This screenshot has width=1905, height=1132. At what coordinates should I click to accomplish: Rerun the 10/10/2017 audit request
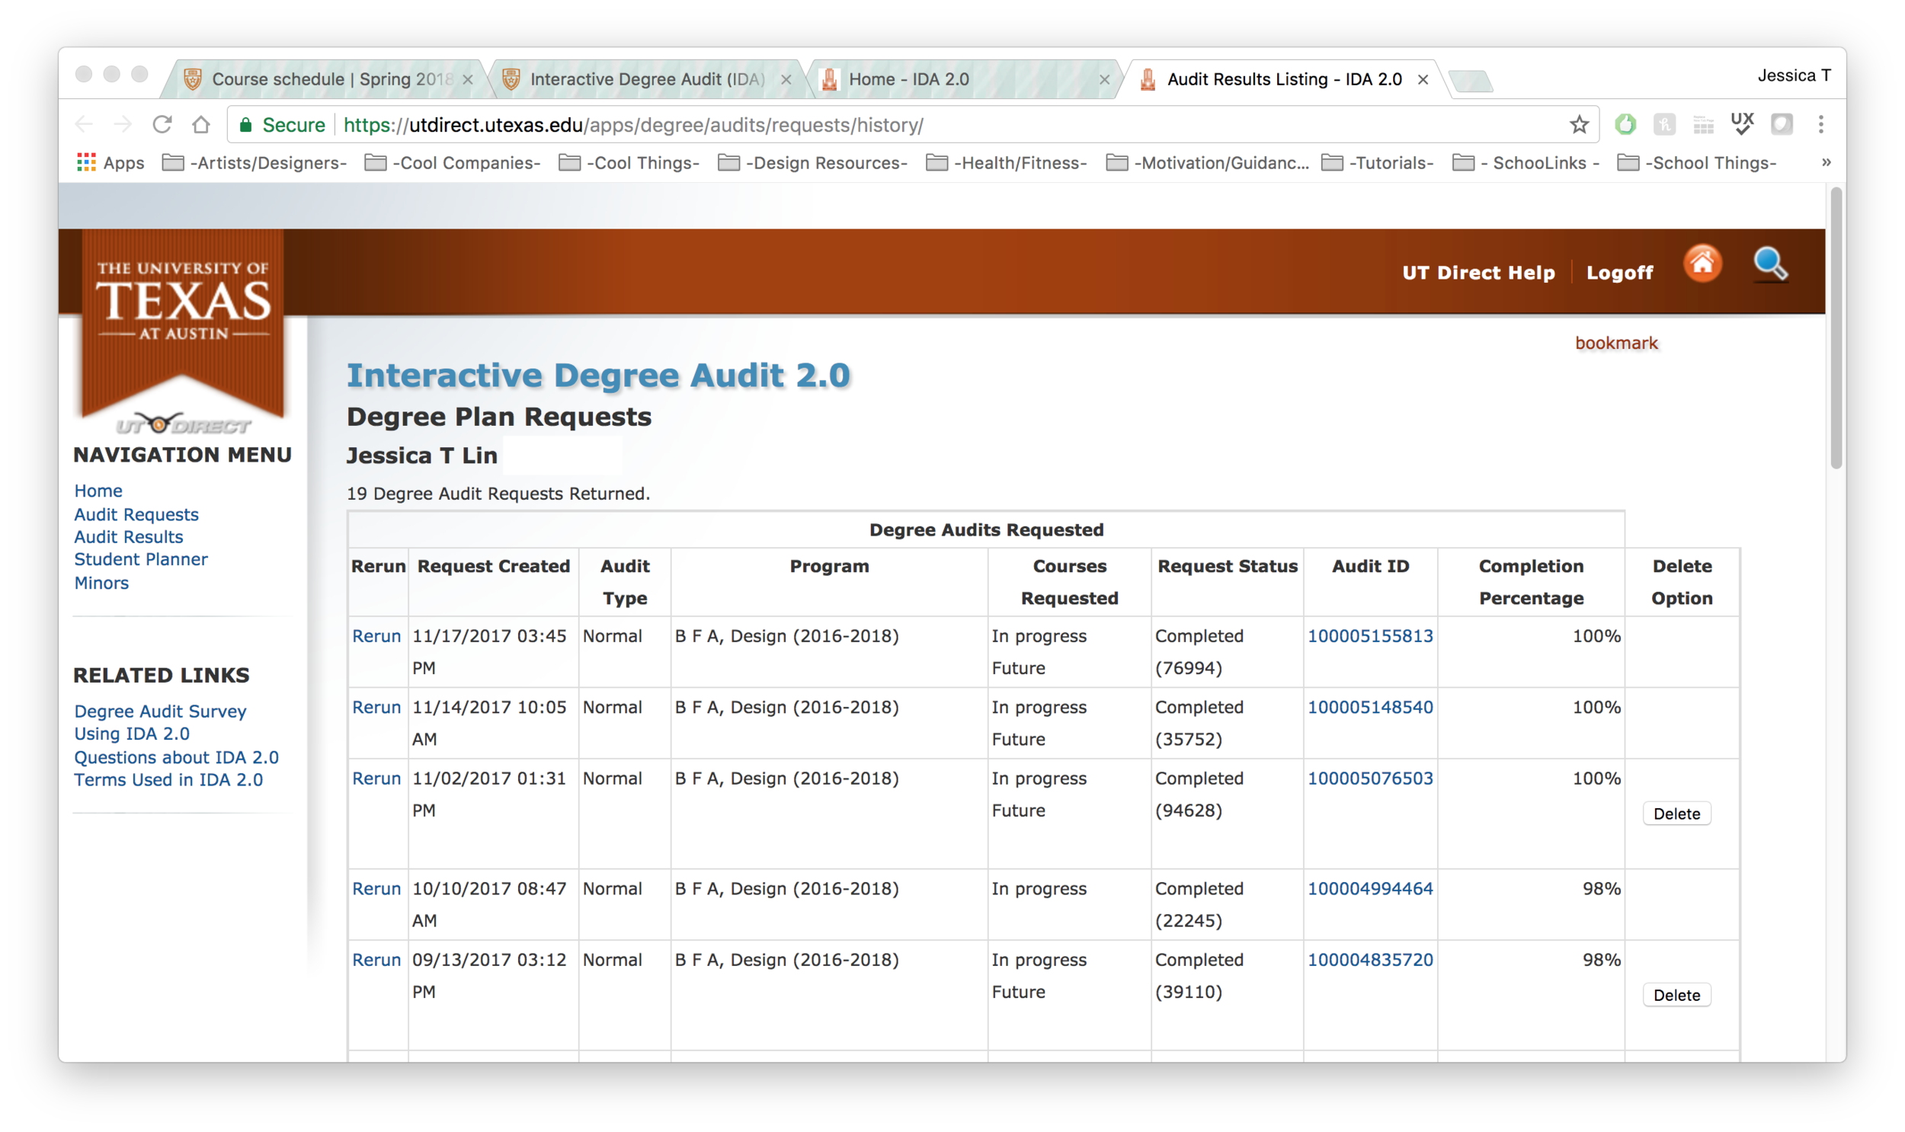coord(376,889)
